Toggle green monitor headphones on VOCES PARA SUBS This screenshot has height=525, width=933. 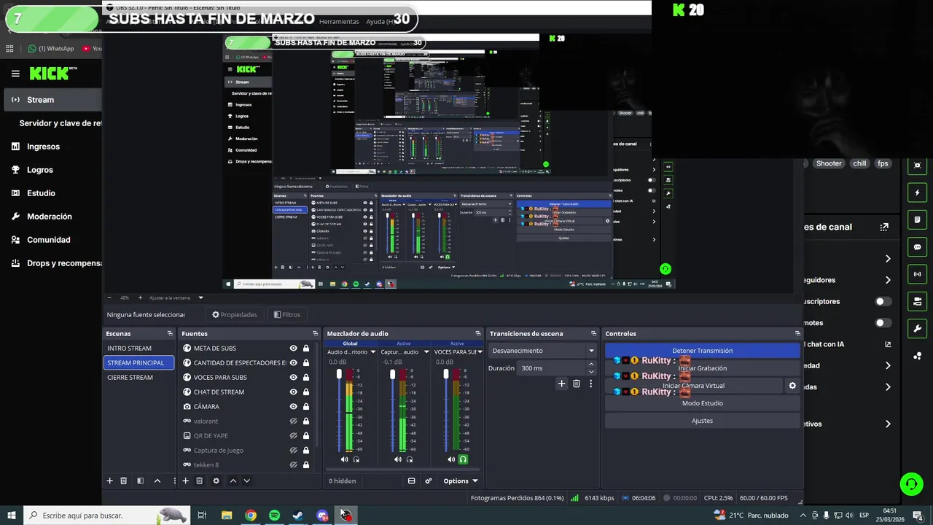(x=463, y=459)
